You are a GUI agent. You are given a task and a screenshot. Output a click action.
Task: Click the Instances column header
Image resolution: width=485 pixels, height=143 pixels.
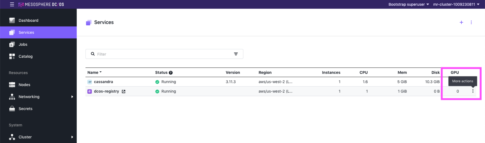tap(331, 73)
